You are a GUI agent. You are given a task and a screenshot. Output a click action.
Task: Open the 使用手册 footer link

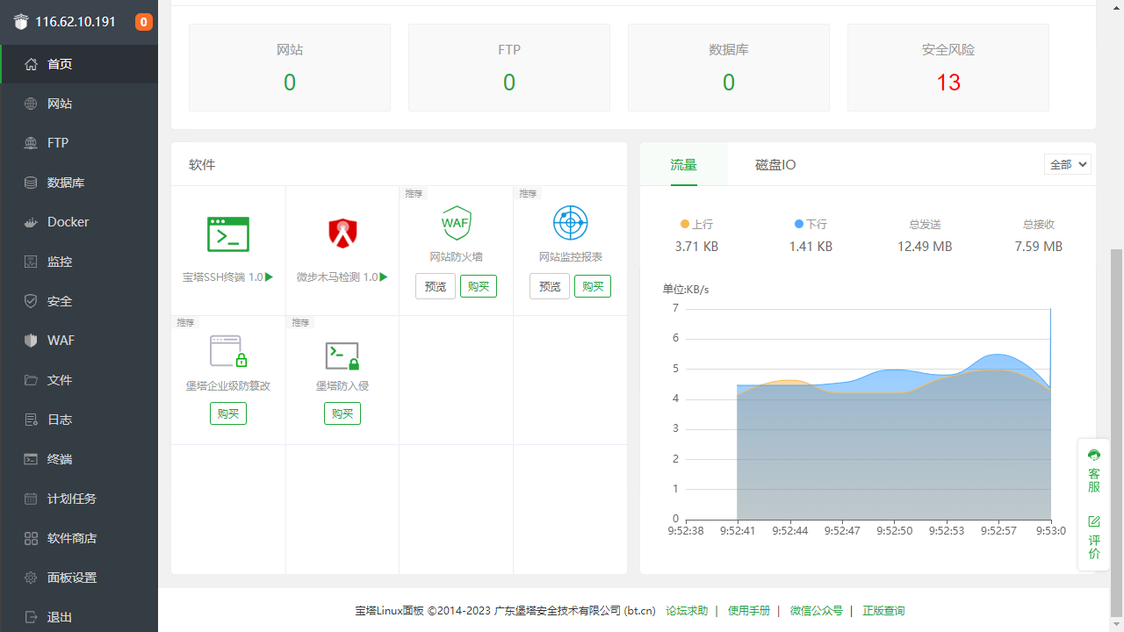point(749,611)
